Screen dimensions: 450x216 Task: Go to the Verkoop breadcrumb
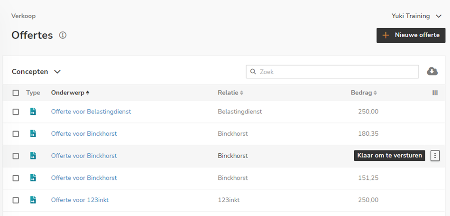click(24, 16)
